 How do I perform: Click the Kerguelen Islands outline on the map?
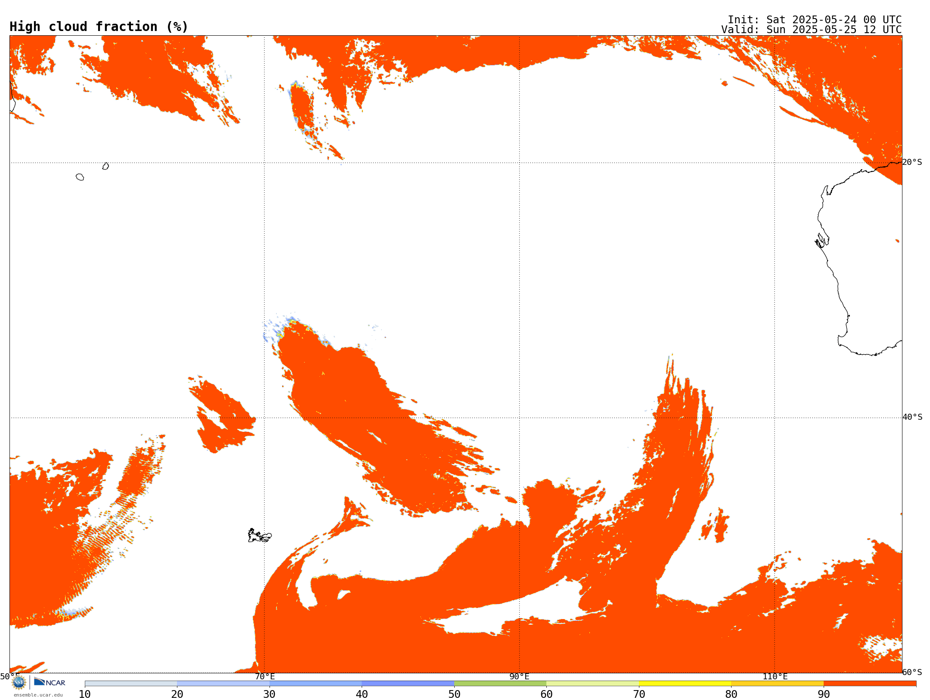(260, 536)
